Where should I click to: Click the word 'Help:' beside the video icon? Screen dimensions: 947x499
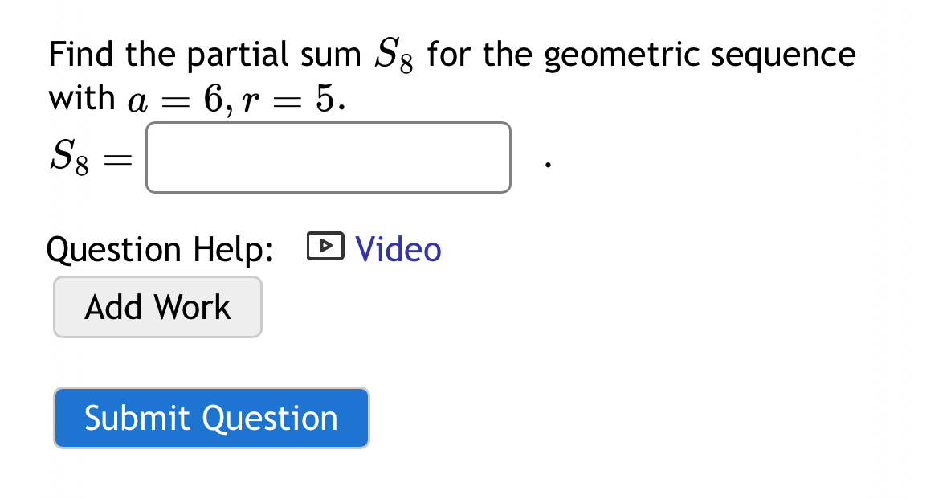click(233, 249)
